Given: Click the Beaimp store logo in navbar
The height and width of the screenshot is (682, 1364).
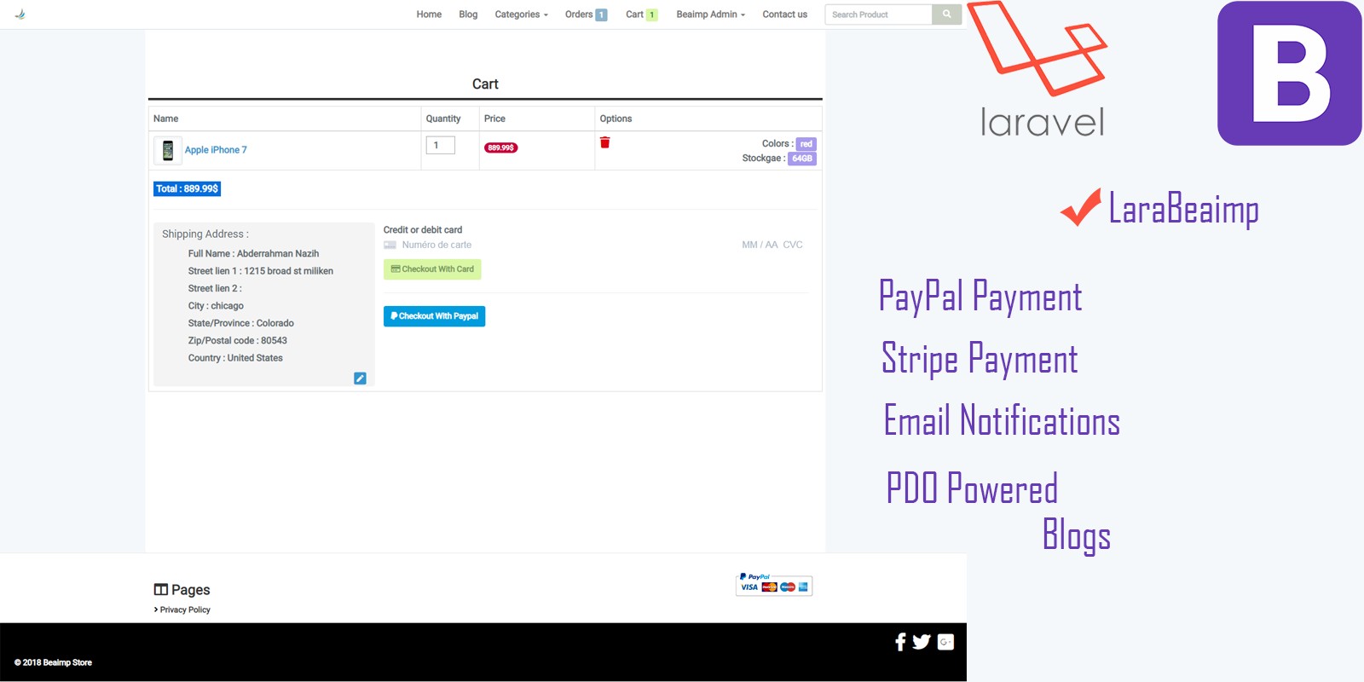Looking at the screenshot, I should pos(20,14).
